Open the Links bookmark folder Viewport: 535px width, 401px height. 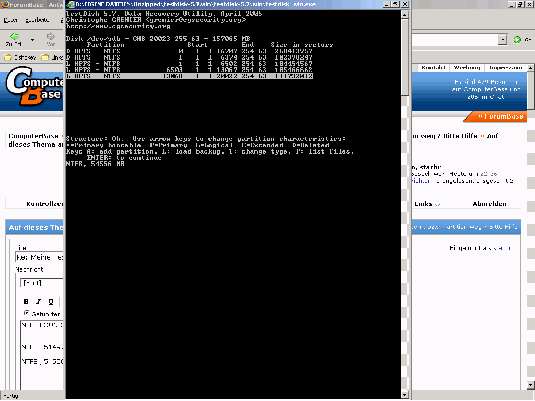click(52, 57)
